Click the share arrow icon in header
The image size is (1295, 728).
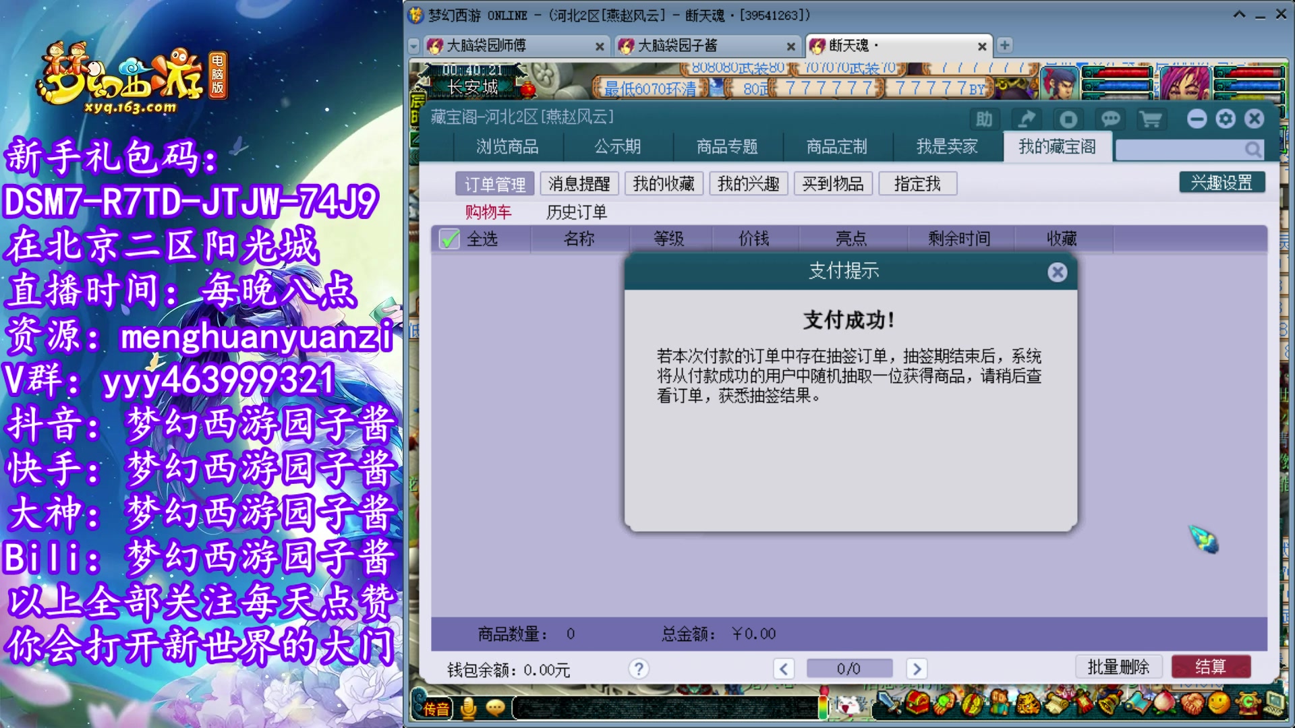point(1026,119)
